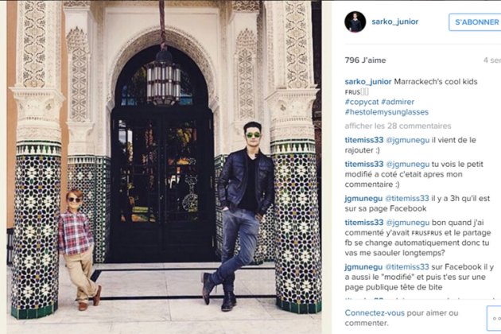Click the @titemiss33 mention in "3h" comment

(407, 199)
